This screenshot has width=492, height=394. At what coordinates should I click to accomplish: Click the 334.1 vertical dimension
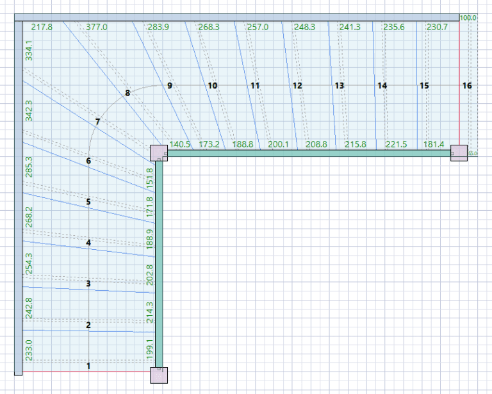point(29,51)
